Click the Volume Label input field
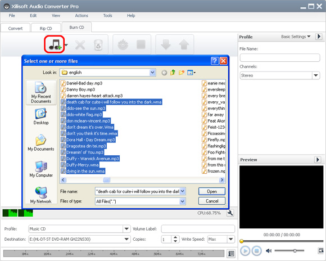The width and height of the screenshot is (326, 261). 198,229
